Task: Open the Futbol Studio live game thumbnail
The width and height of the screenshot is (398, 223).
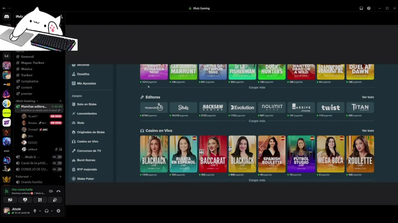Action: click(x=301, y=154)
